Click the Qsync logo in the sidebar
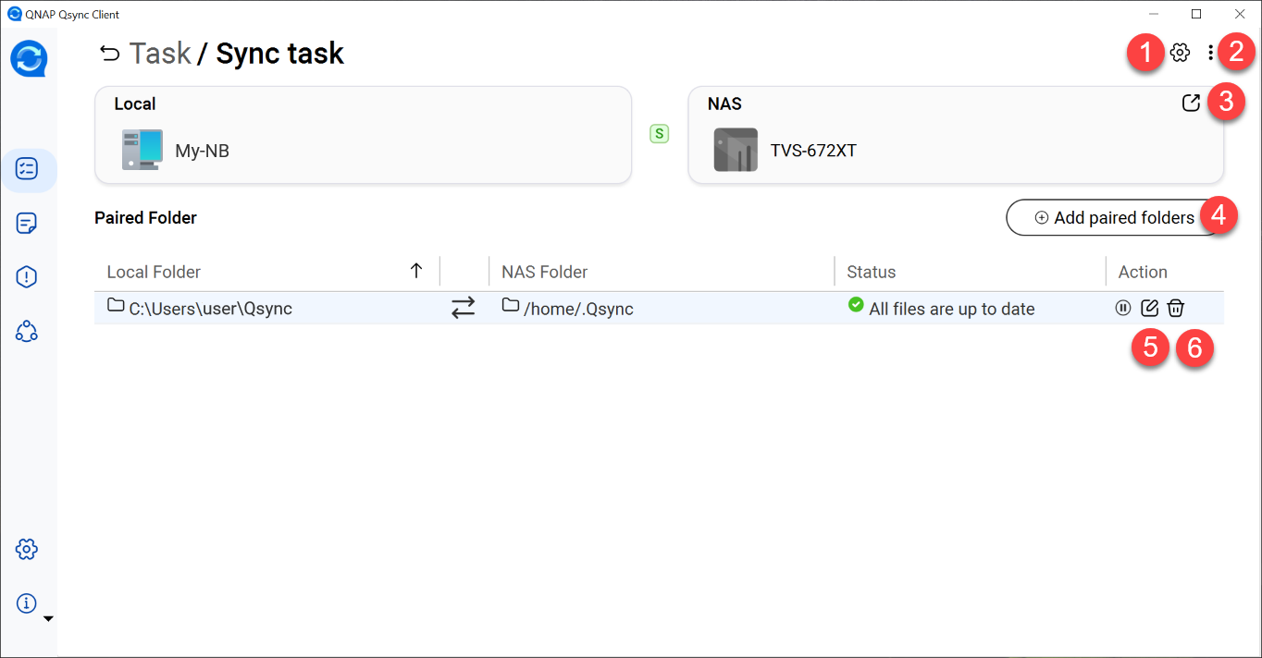The image size is (1262, 658). (x=29, y=59)
